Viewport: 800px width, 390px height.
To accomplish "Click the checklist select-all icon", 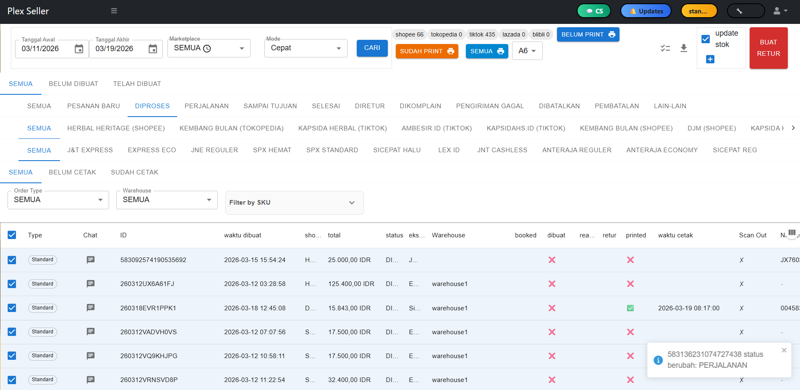I will click(x=665, y=48).
